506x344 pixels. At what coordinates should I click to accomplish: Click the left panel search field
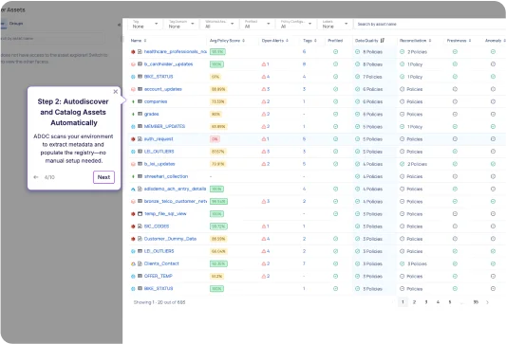click(x=52, y=39)
